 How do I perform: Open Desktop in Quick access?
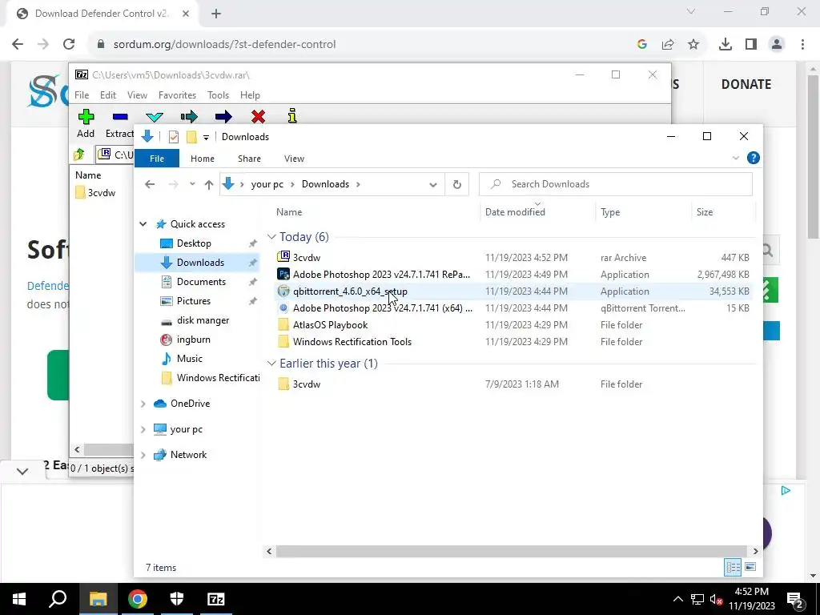[x=194, y=243]
